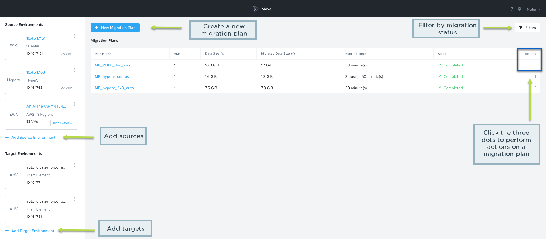Open the Filters menu
The width and height of the screenshot is (546, 239).
tap(527, 28)
